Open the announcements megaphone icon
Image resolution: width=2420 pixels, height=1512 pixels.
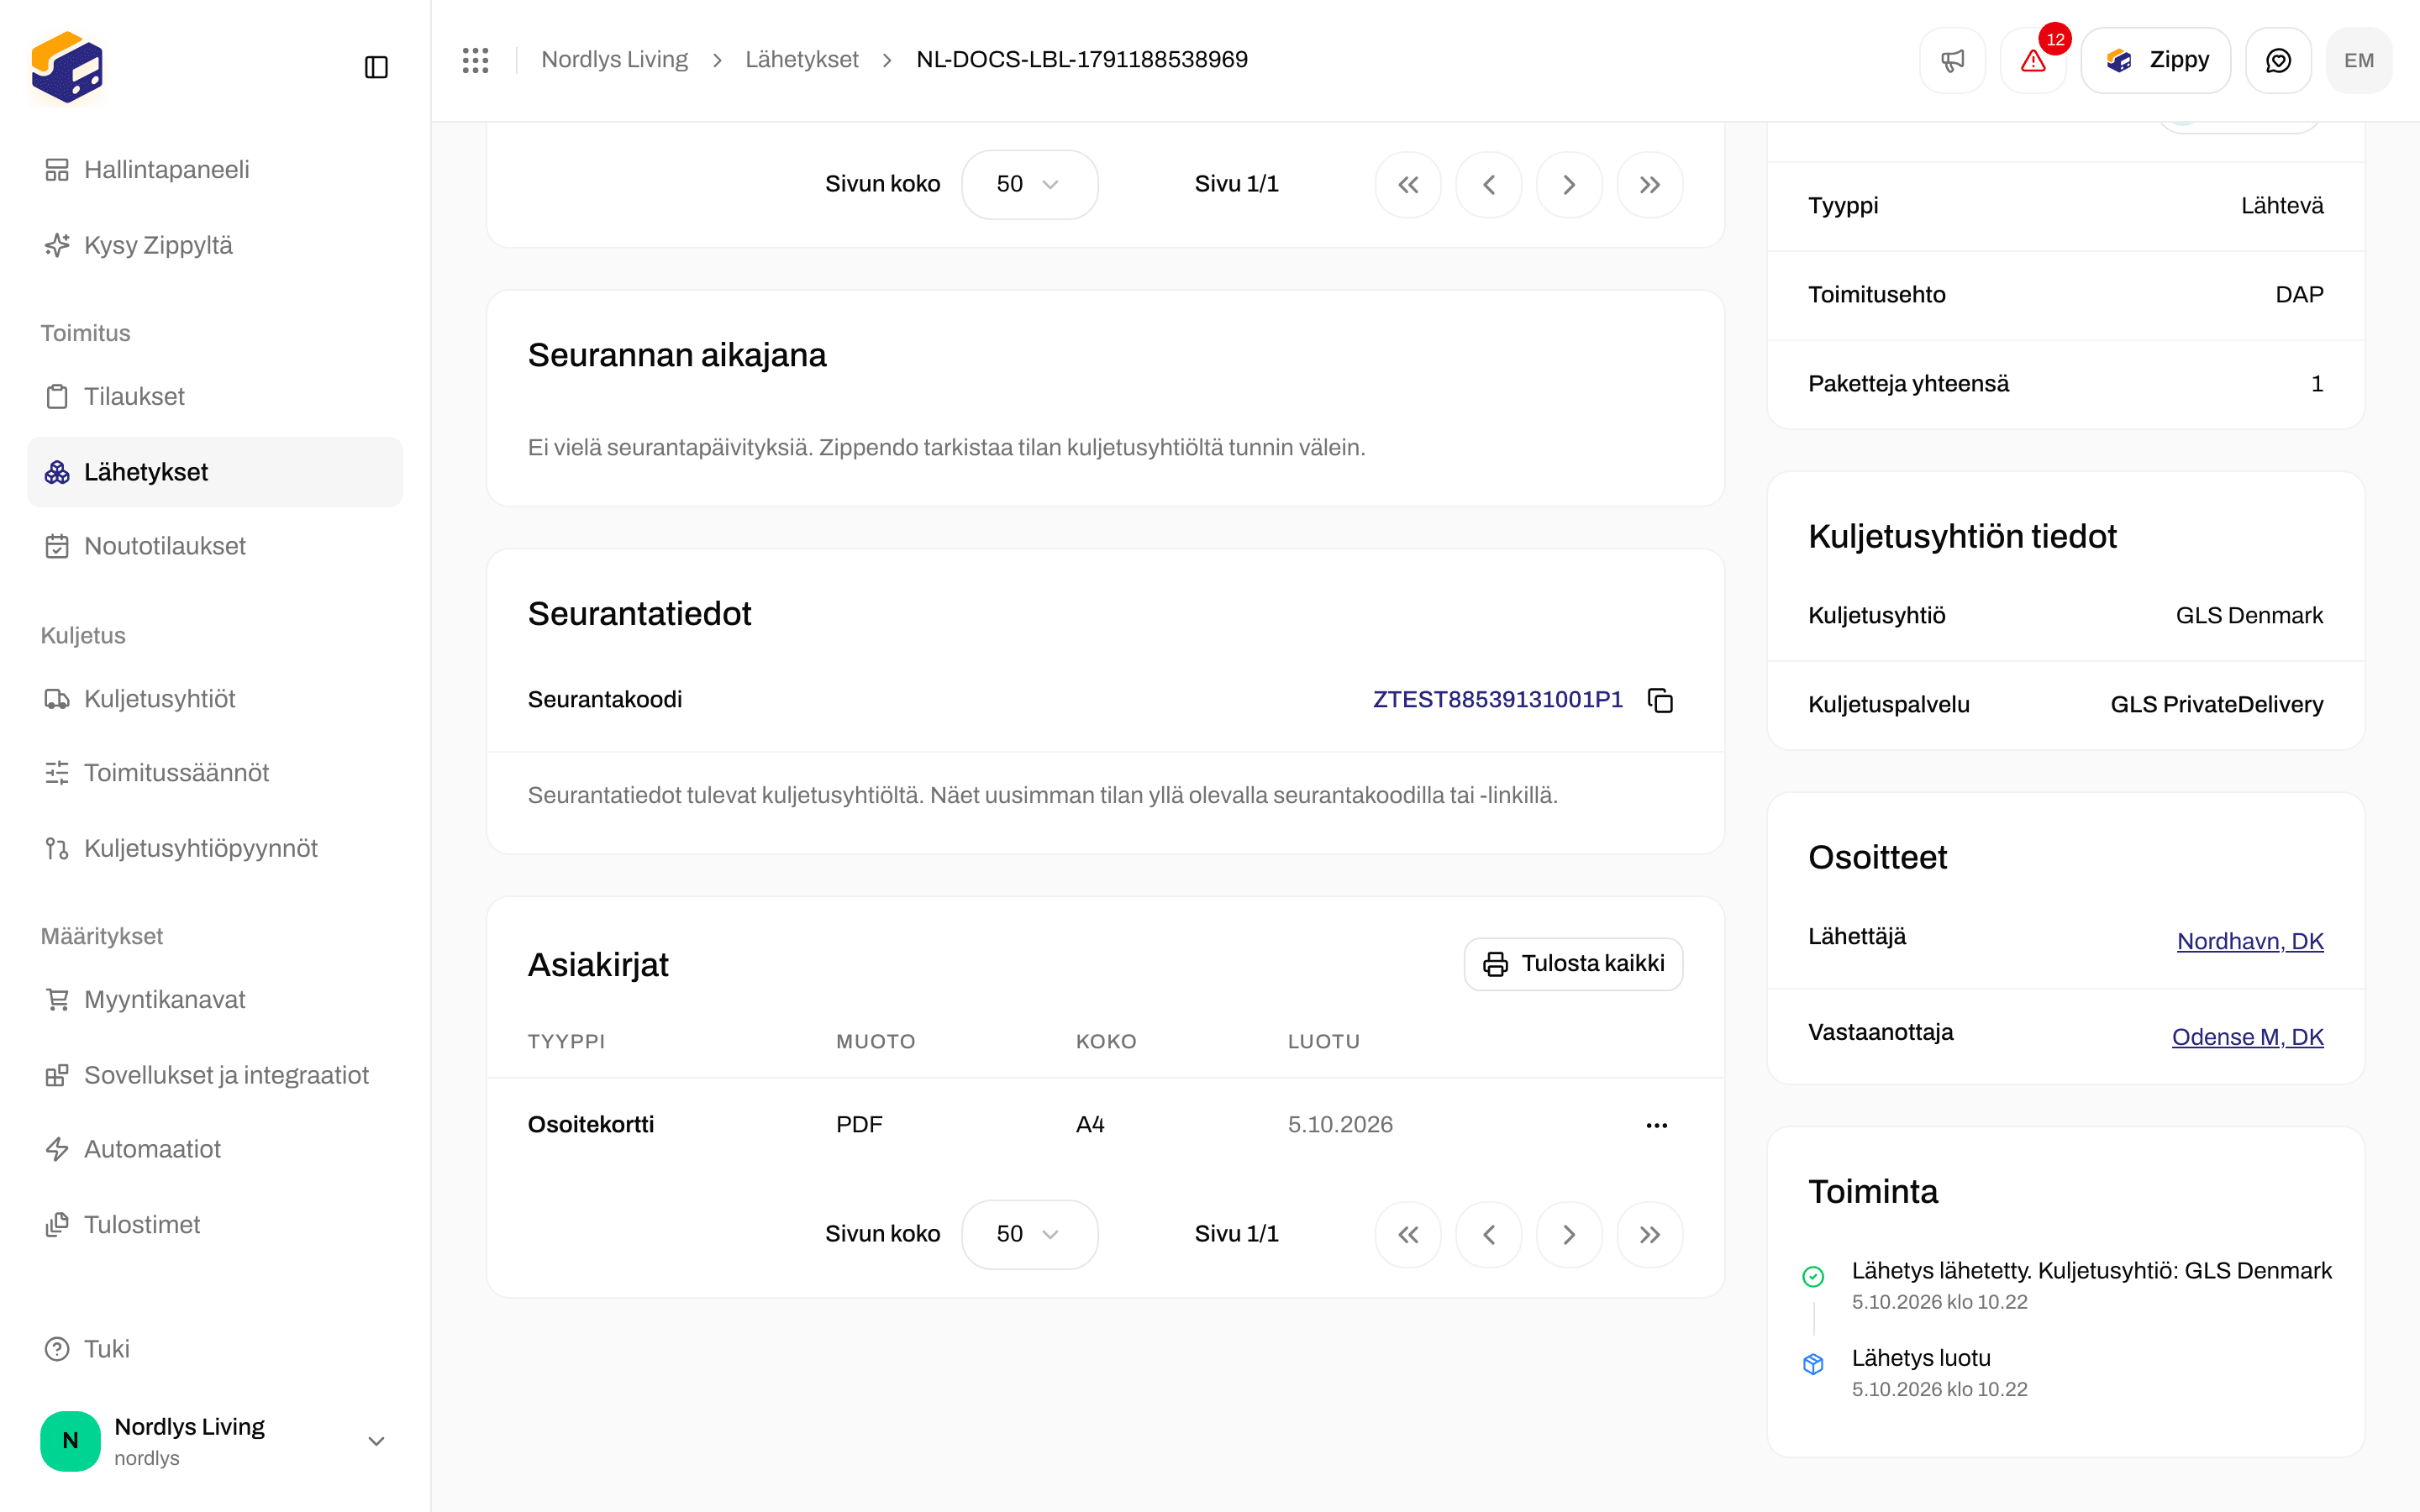pyautogui.click(x=1952, y=60)
